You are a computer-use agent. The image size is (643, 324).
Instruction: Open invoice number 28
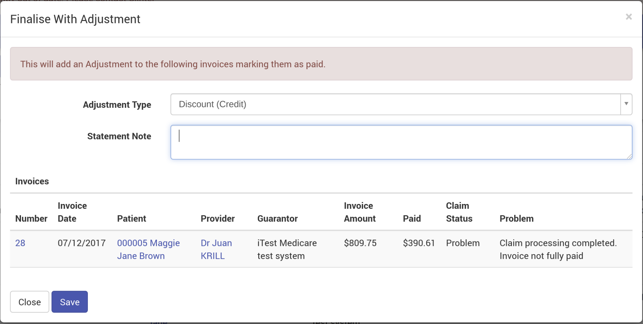[x=20, y=243]
